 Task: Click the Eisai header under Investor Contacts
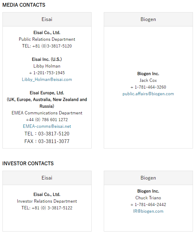coord(47,178)
